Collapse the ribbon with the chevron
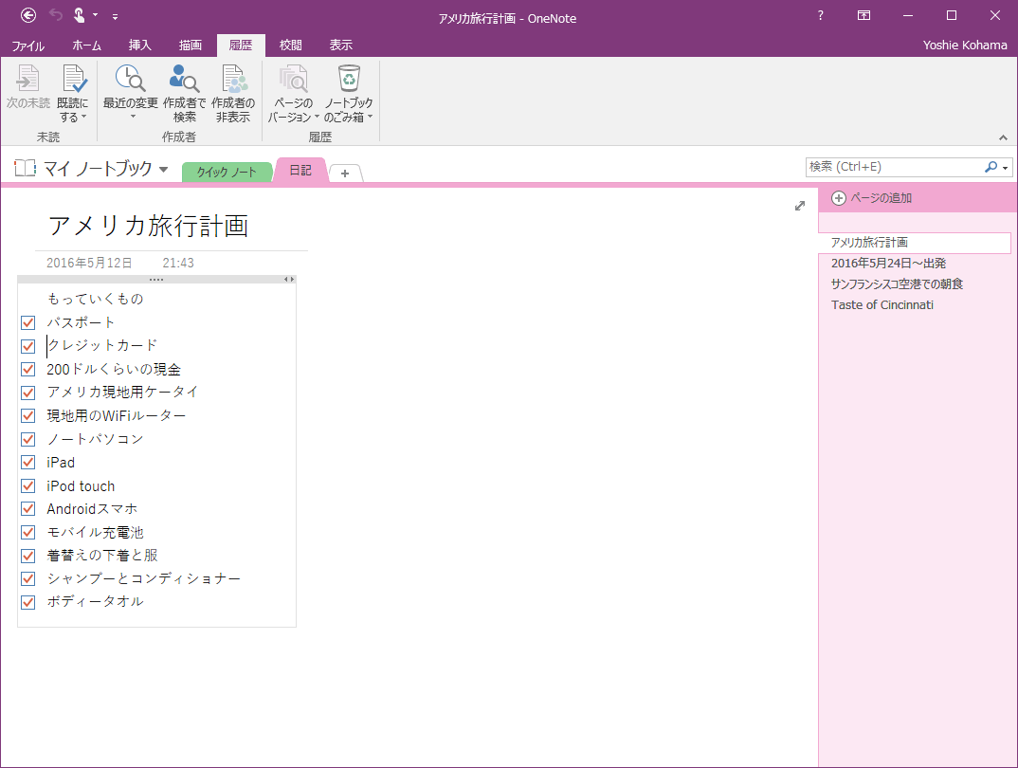The image size is (1018, 768). [1003, 137]
